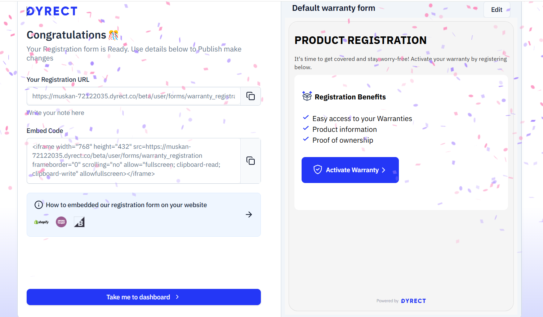Open embed instructions using the right arrow
Viewport: 543px width, 317px height.
[x=249, y=215]
